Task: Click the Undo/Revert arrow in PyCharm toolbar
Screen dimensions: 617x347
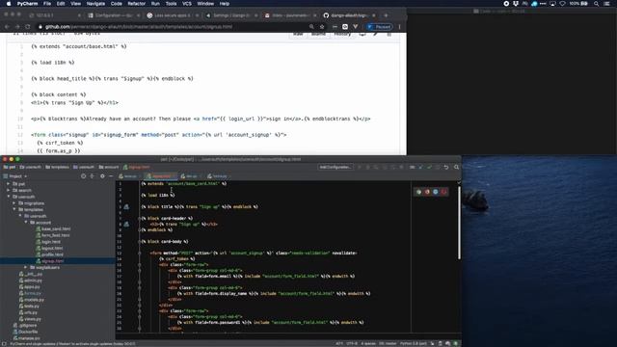Action: click(x=446, y=167)
